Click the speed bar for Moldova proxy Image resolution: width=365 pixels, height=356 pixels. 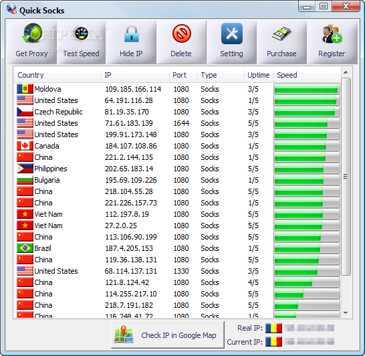(x=307, y=89)
